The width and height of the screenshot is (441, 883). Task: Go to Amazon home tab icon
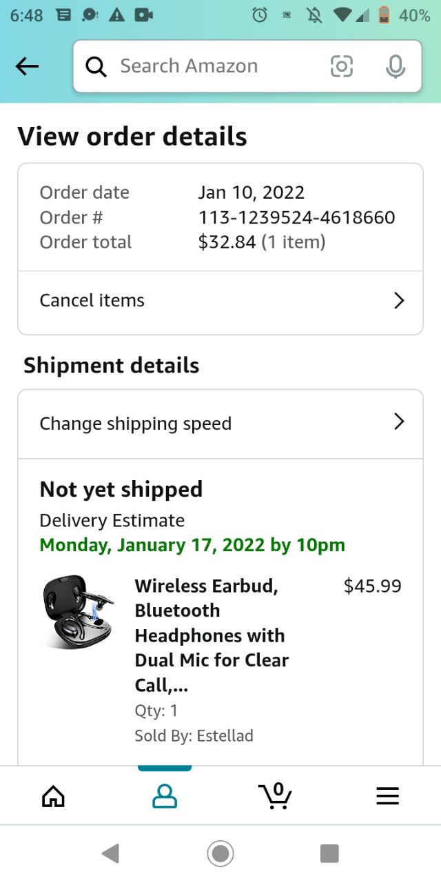pyautogui.click(x=53, y=797)
